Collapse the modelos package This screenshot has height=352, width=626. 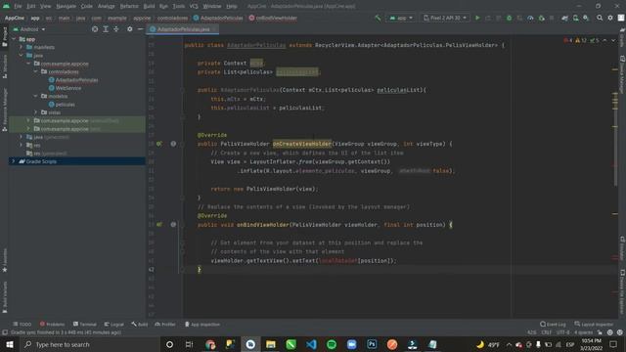coord(35,96)
